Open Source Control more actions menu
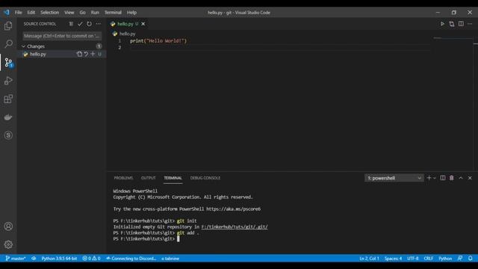The image size is (478, 269). pyautogui.click(x=98, y=24)
